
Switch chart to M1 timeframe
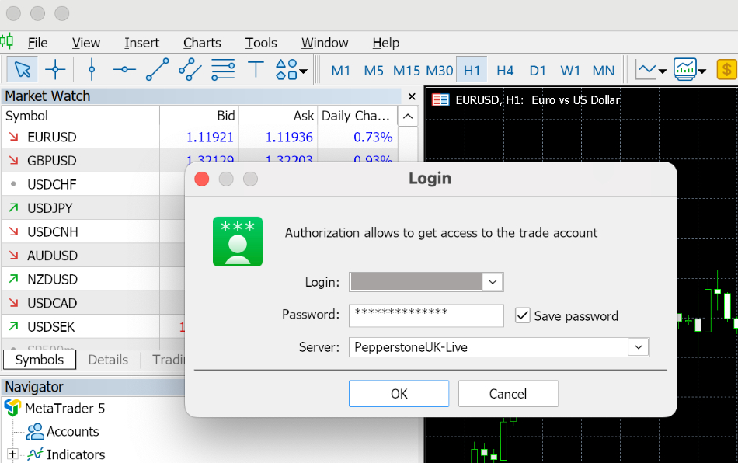pyautogui.click(x=341, y=71)
